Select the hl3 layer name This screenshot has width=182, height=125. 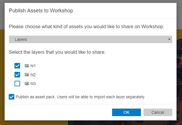coord(33,84)
